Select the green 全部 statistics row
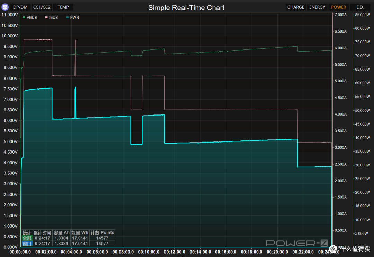Screen dimensions: 374x257 69,238
